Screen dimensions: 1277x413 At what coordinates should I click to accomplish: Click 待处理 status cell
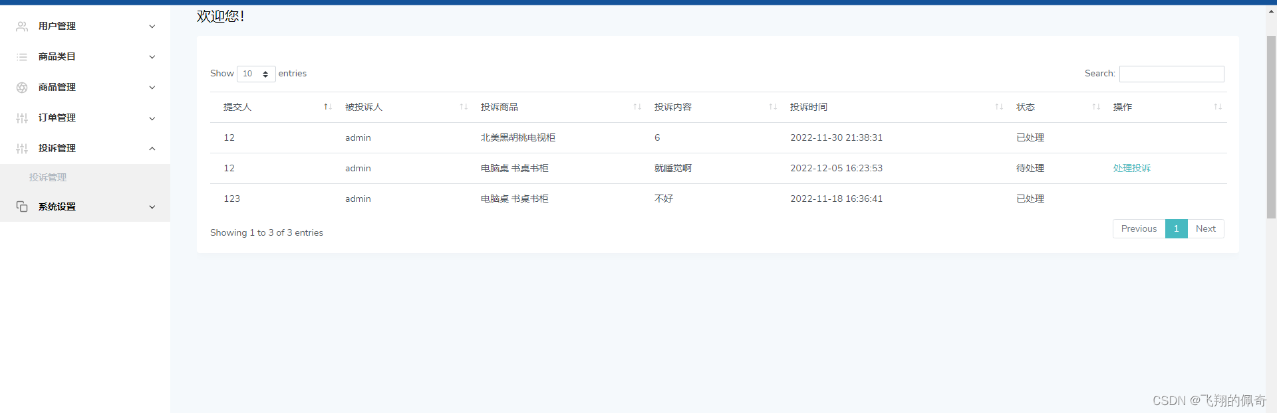(1030, 168)
